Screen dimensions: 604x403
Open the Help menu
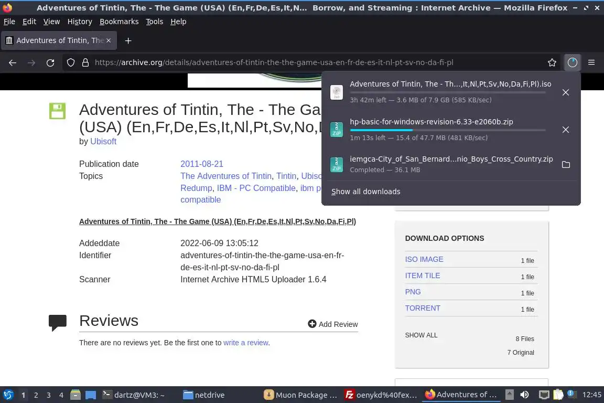pos(178,22)
